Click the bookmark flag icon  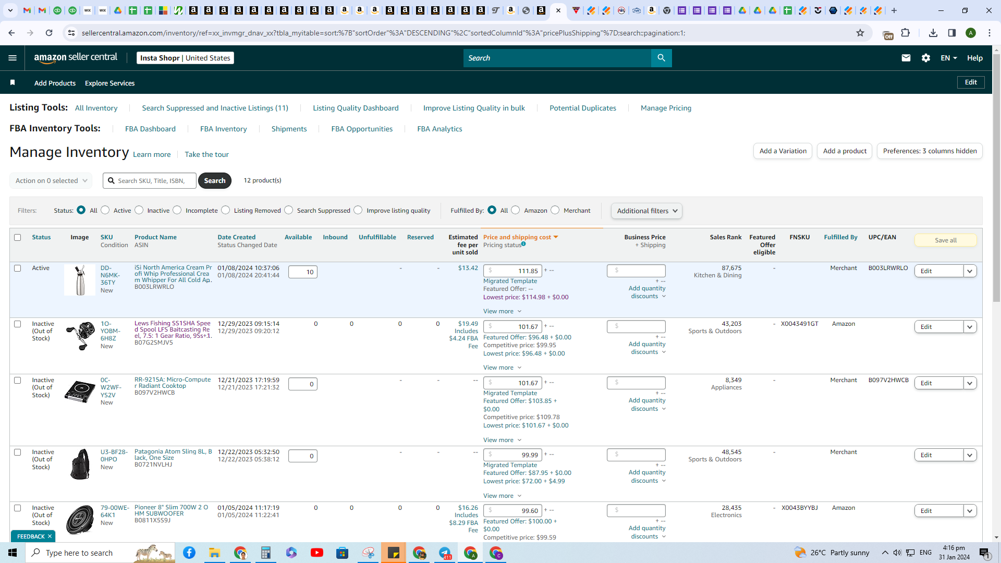click(13, 82)
